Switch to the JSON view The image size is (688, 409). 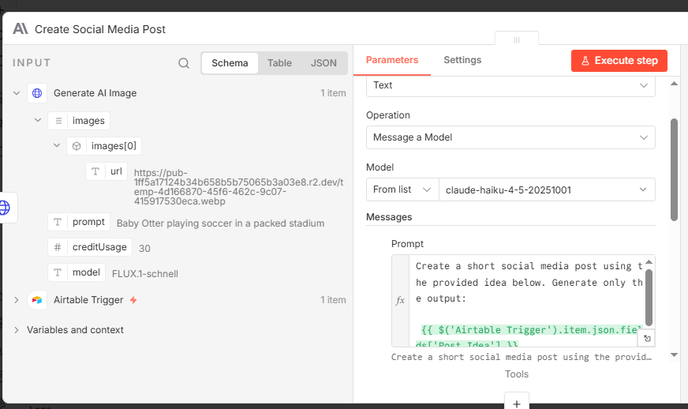pyautogui.click(x=323, y=63)
